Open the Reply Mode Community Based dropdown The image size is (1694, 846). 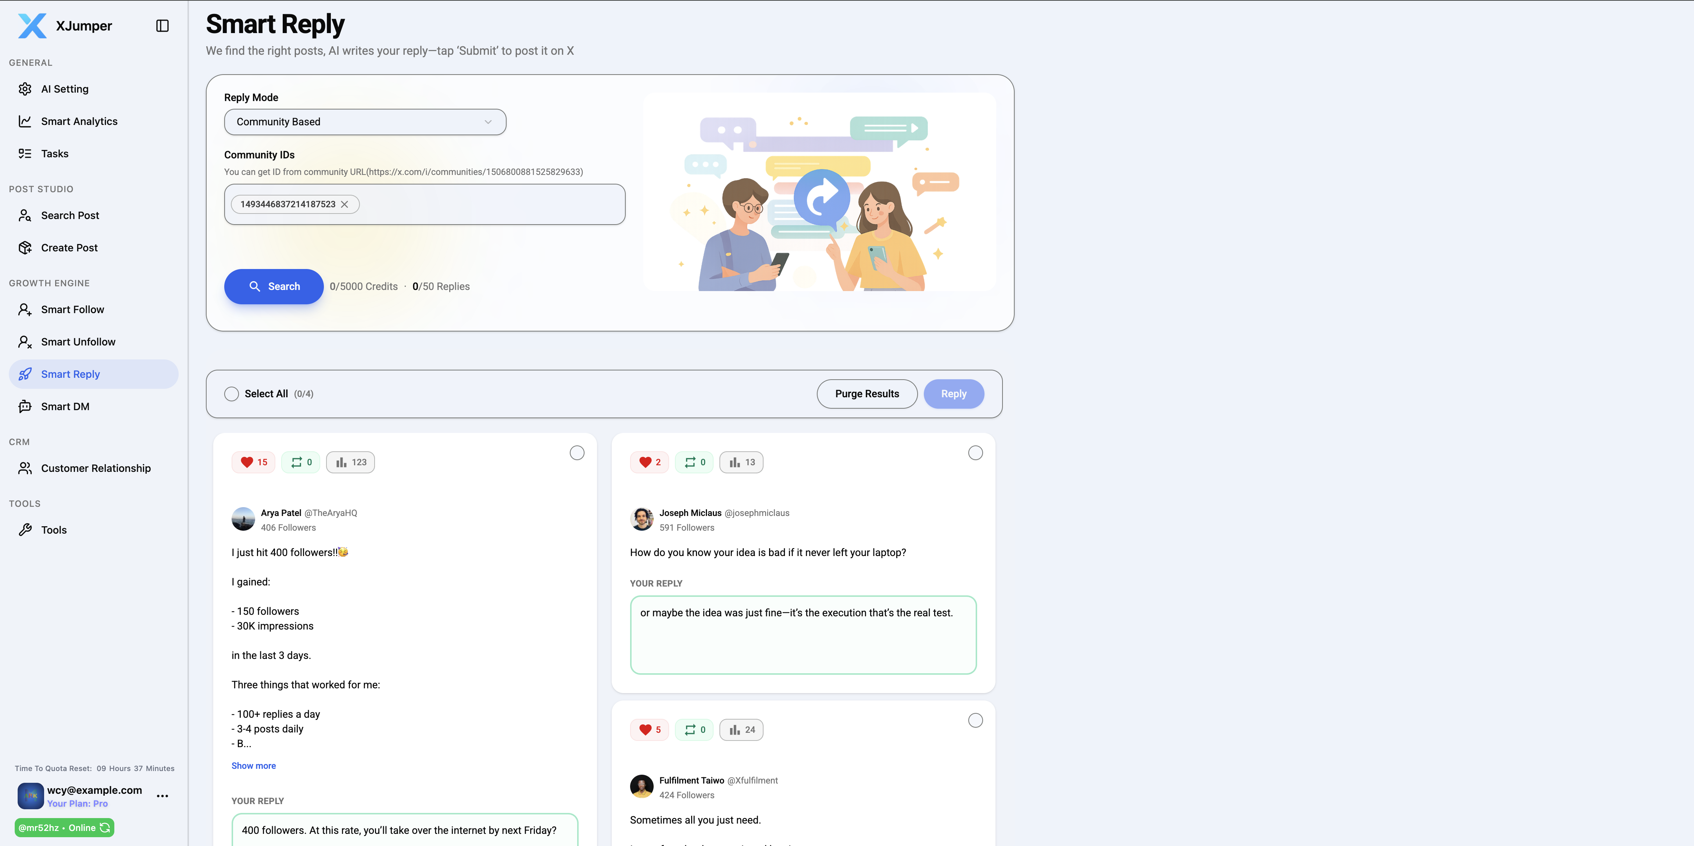click(x=365, y=122)
